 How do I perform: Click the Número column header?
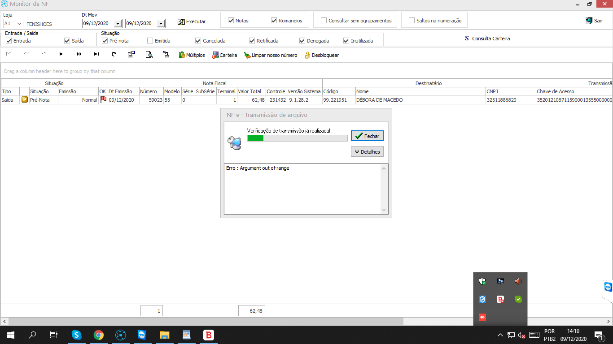[151, 91]
